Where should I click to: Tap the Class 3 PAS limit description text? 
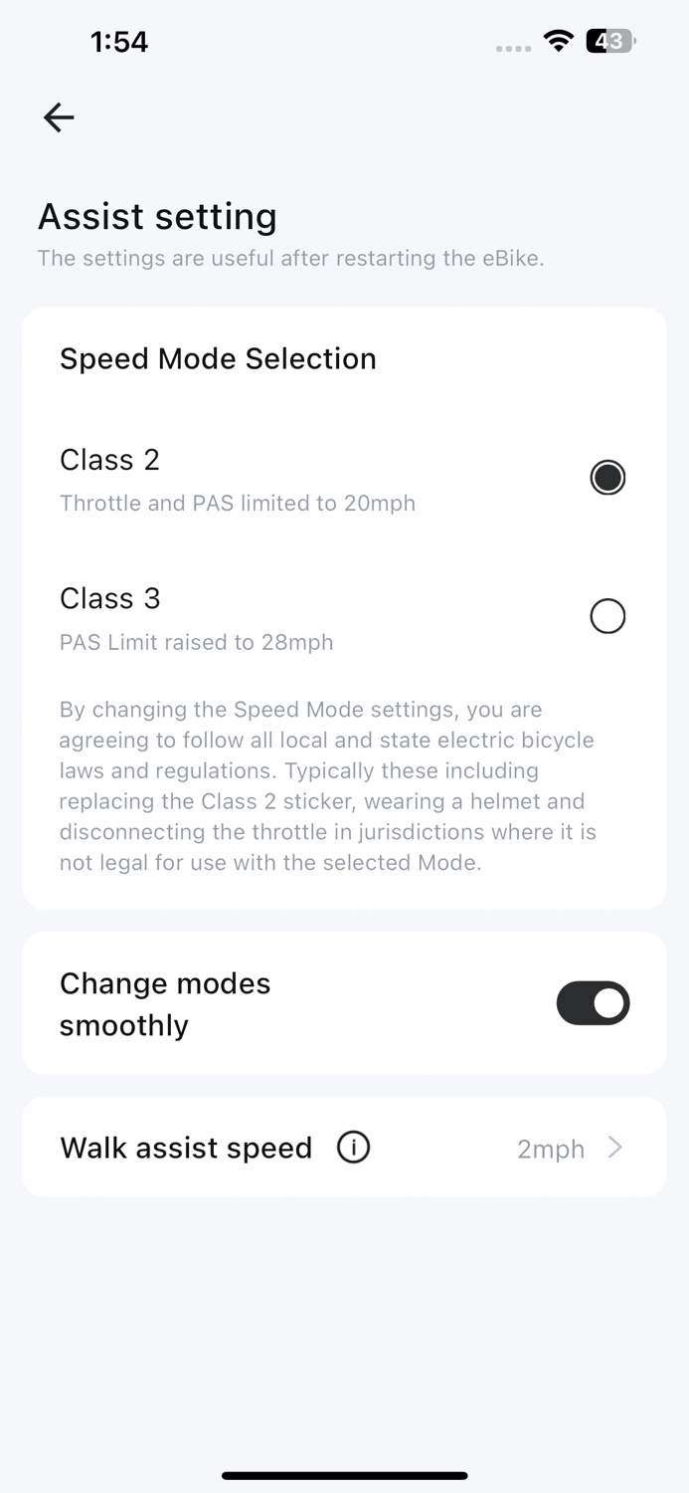tap(196, 642)
